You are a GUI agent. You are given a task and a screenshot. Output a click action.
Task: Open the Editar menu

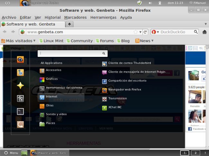coord(25,18)
